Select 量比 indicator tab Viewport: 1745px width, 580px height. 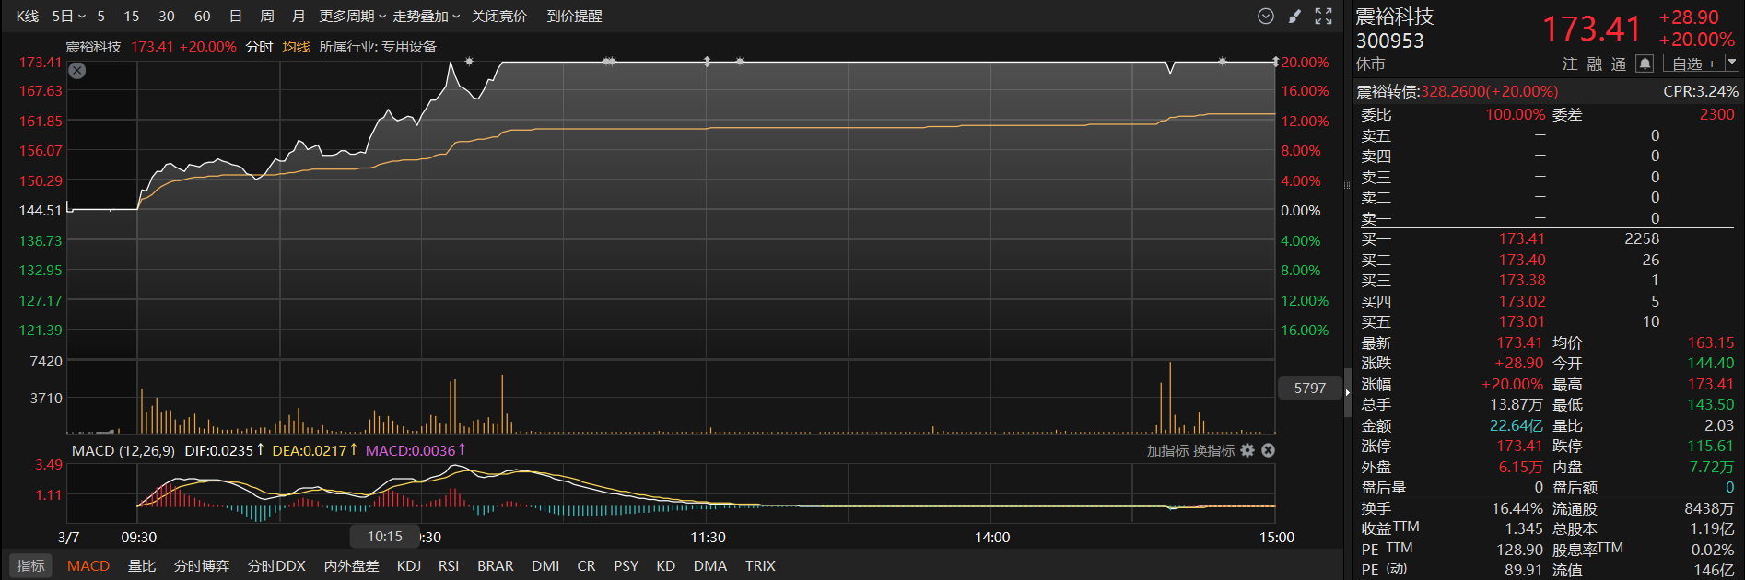(142, 566)
